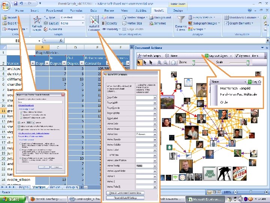Click the Undo icon in quick access toolbar
This screenshot has width=270, height=203.
[21, 3]
